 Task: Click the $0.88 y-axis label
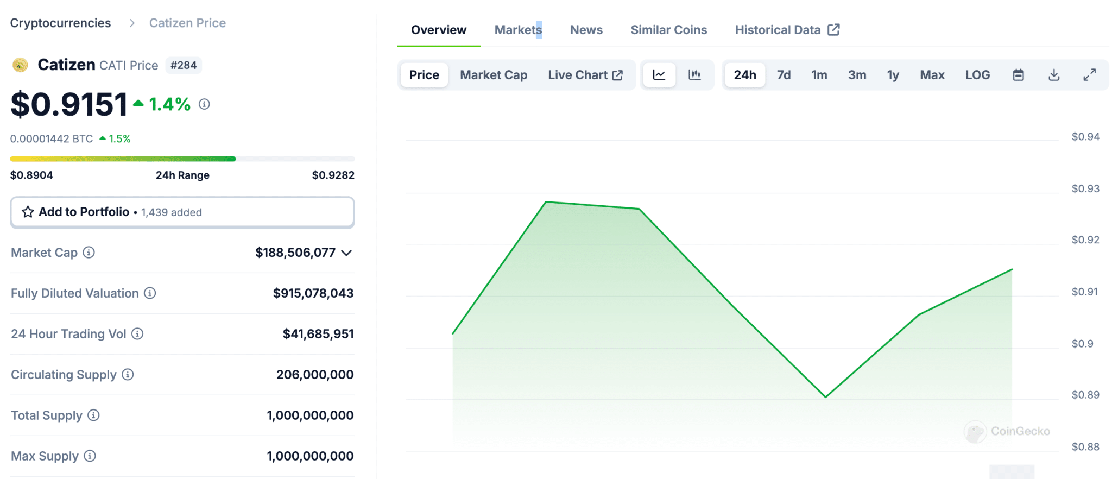1085,447
